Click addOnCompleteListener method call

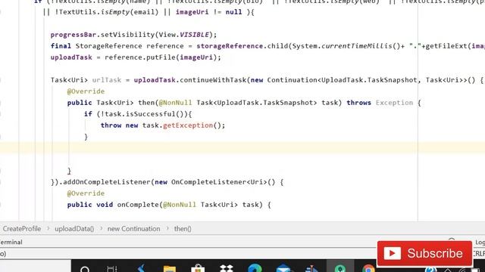(107, 182)
